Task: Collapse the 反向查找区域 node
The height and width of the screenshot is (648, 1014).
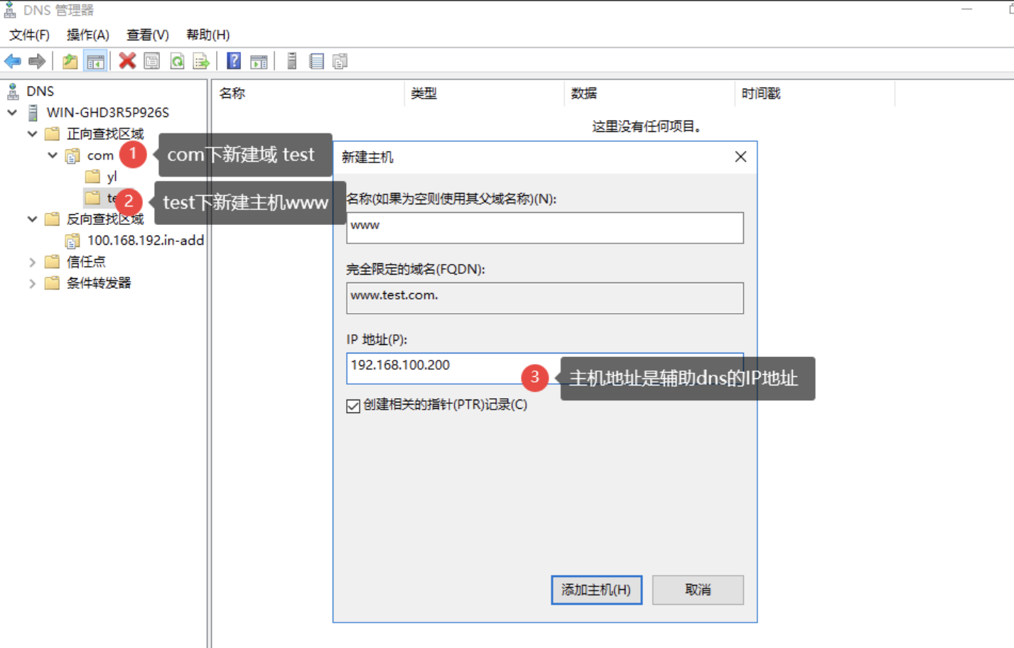Action: (x=32, y=219)
